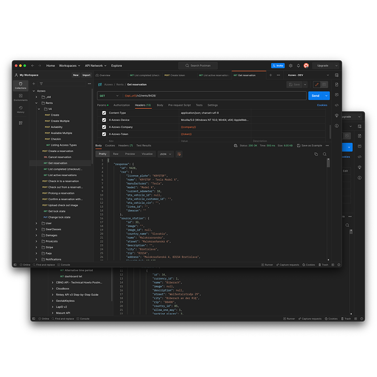This screenshot has height=377, width=377.
Task: Open the collections panel three-dot options
Action: (90, 84)
